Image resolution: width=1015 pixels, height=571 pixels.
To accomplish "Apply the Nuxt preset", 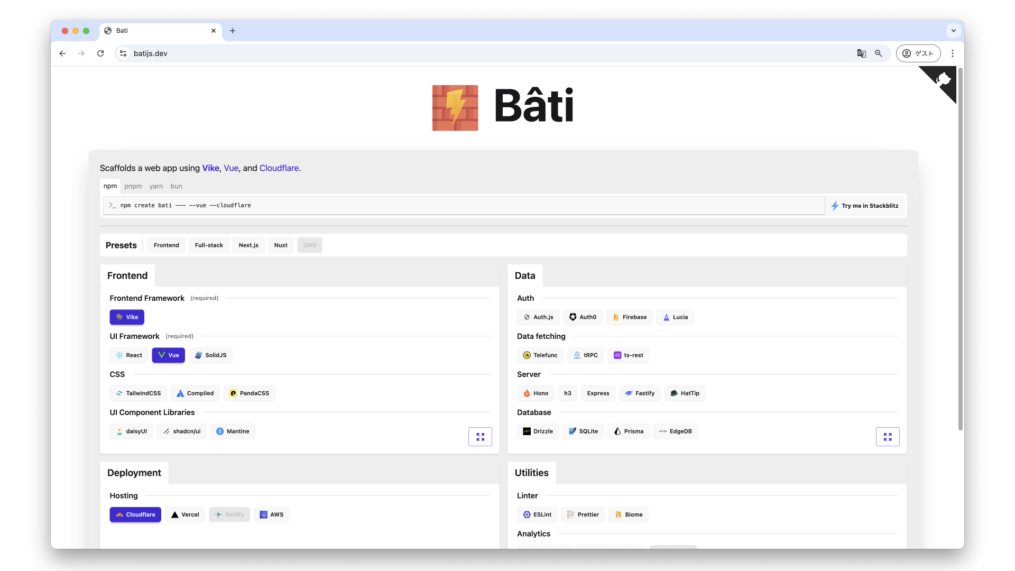I will tap(281, 245).
